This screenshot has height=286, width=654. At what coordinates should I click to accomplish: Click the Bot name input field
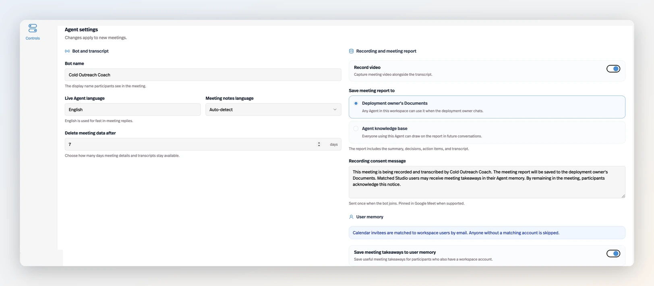(x=203, y=75)
